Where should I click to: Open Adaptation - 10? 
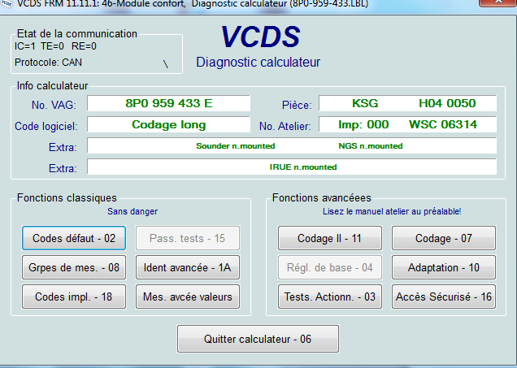tap(444, 267)
